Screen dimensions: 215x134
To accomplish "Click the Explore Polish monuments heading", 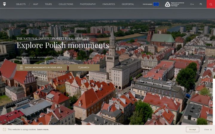I will point(63,45).
